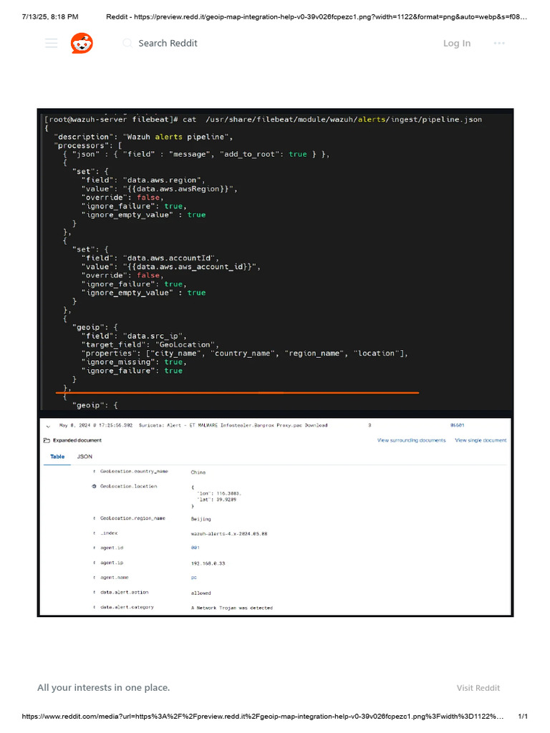
Task: Click the _index field name
Action: click(x=109, y=533)
